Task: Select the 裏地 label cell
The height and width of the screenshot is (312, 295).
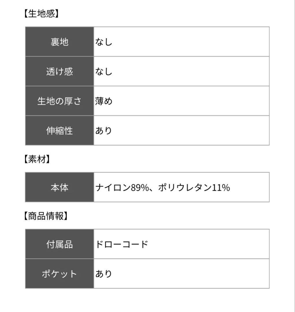Action: tap(59, 42)
